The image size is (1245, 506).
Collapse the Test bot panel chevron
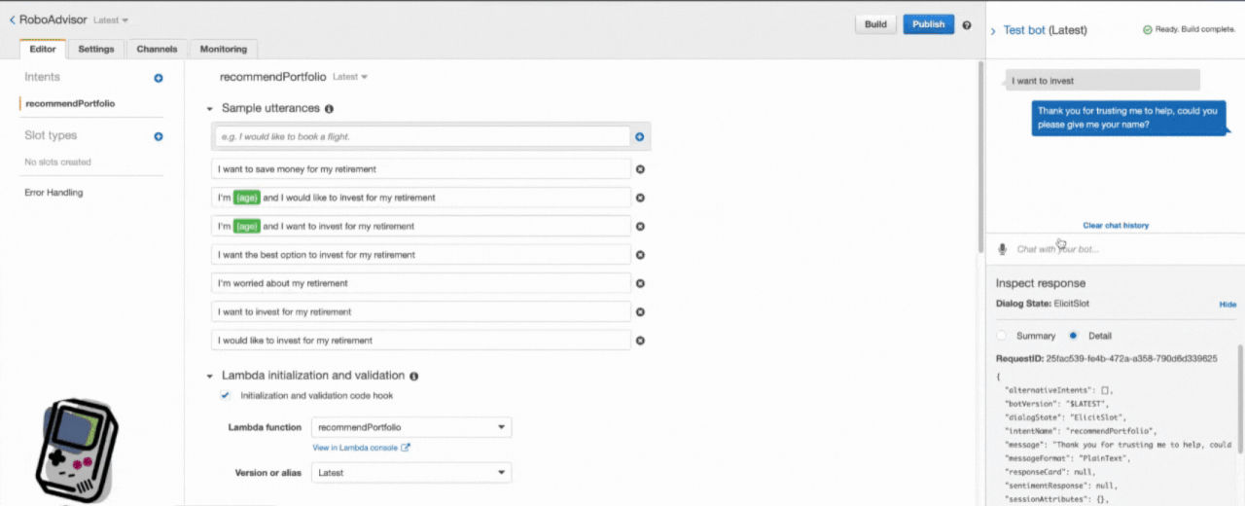pyautogui.click(x=993, y=31)
